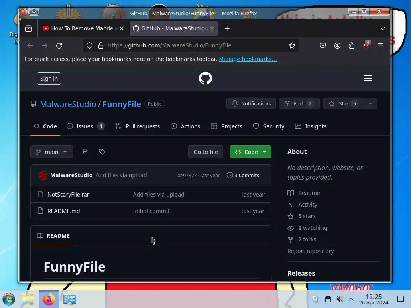Expand the green Code dropdown button
Viewport: 411px width, 308px height.
point(250,152)
